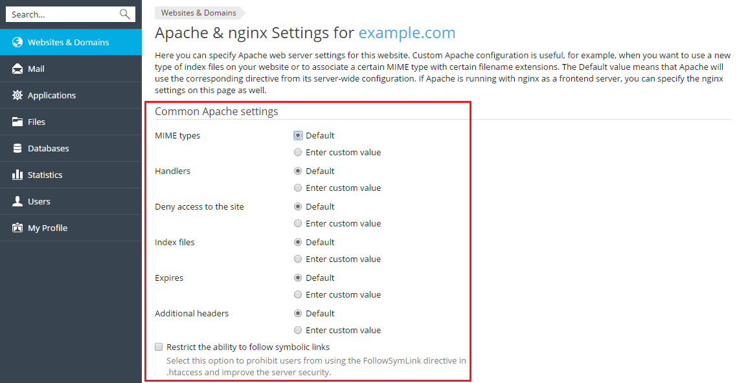Click the search magnifier icon
This screenshot has height=383, width=737.
125,14
